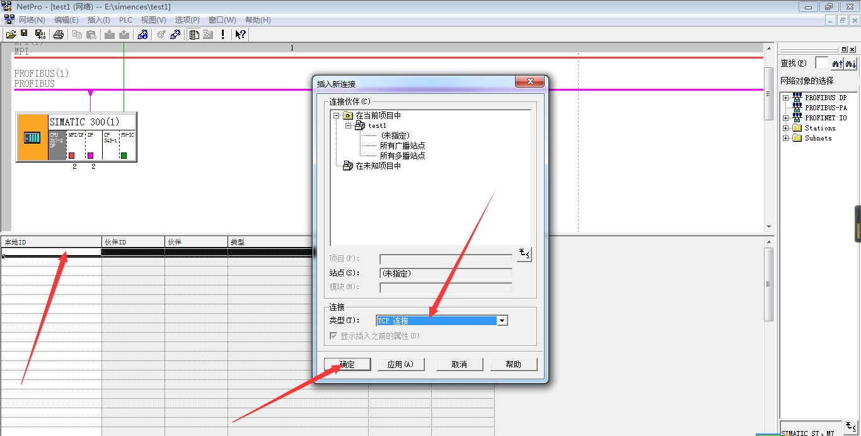The width and height of the screenshot is (861, 436).
Task: Click the 取消 button
Action: coord(459,364)
